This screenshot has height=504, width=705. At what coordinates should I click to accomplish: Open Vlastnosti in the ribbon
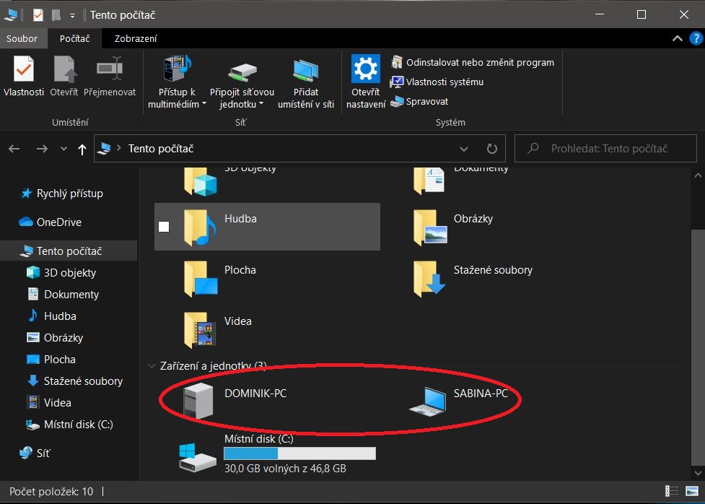coord(23,76)
